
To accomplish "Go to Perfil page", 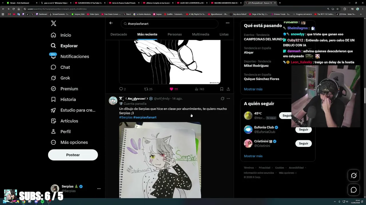I will (61, 132).
